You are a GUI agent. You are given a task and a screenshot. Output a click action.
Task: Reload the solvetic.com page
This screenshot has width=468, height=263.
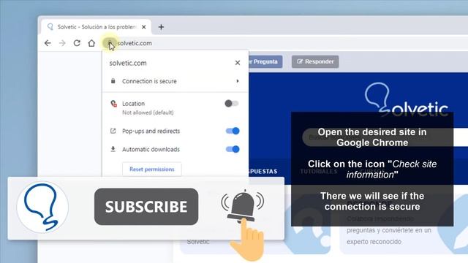(77, 43)
